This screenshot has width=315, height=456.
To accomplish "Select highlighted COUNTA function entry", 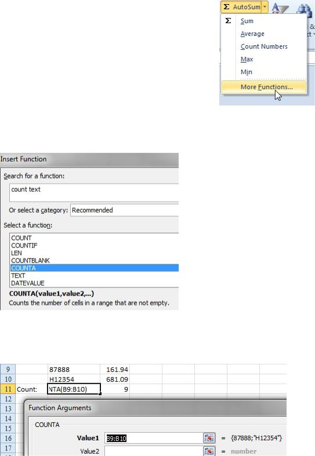I will (x=95, y=268).
